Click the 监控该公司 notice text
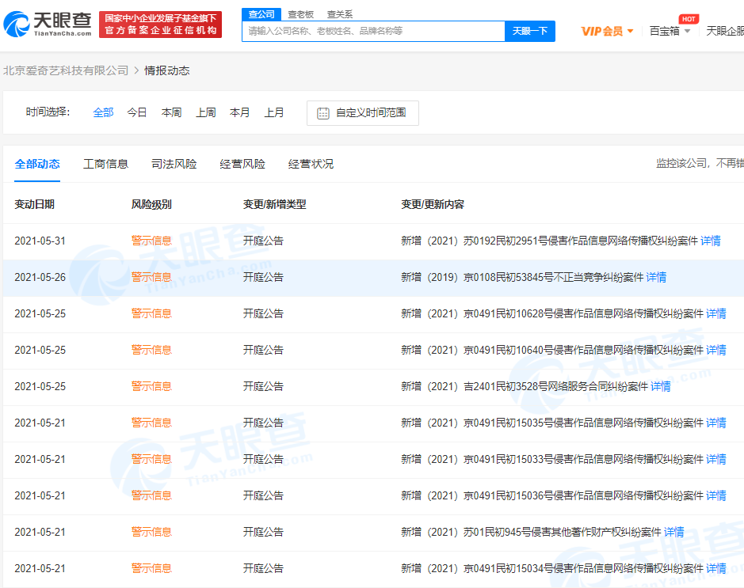This screenshot has height=588, width=744. click(700, 164)
